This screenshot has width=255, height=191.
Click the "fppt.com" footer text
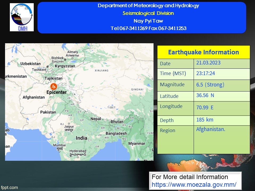[10, 188]
